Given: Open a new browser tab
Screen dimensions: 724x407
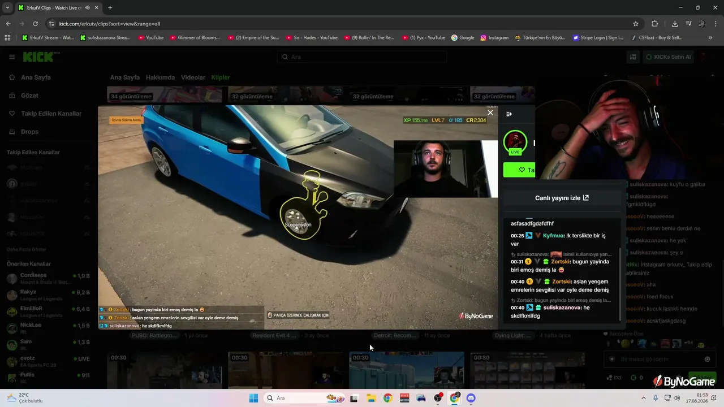Looking at the screenshot, I should (x=110, y=8).
